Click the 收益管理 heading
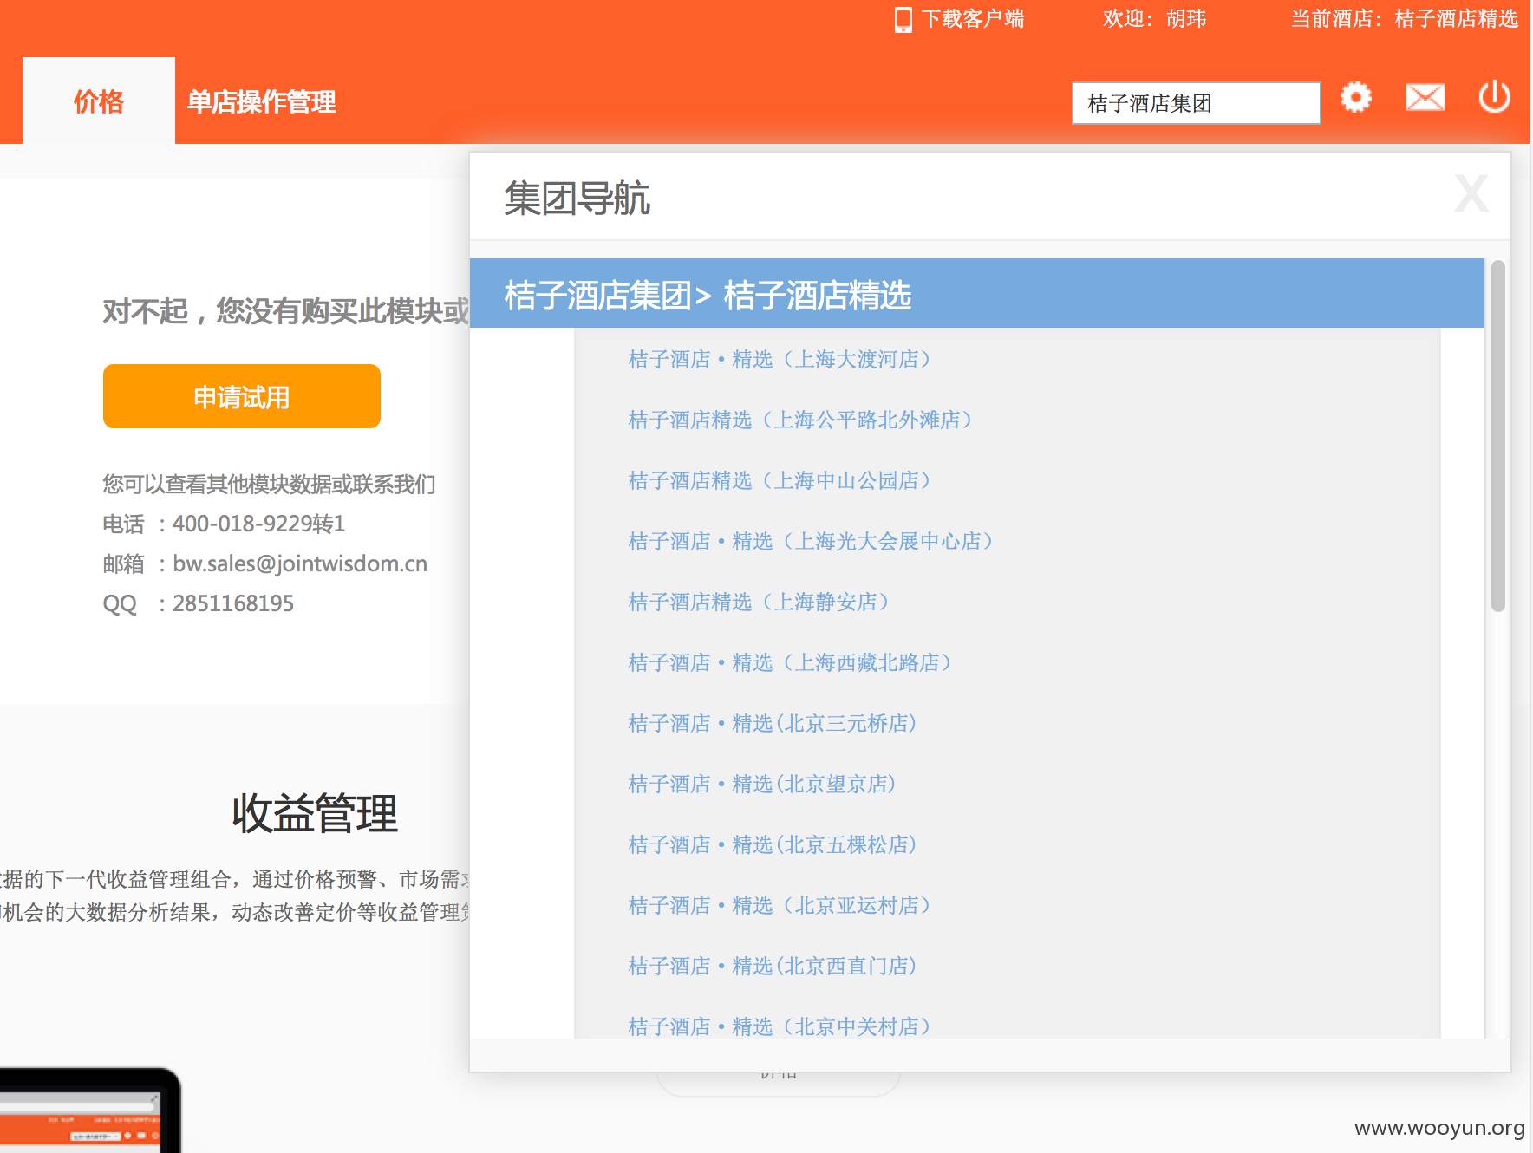The image size is (1533, 1153). 315,813
